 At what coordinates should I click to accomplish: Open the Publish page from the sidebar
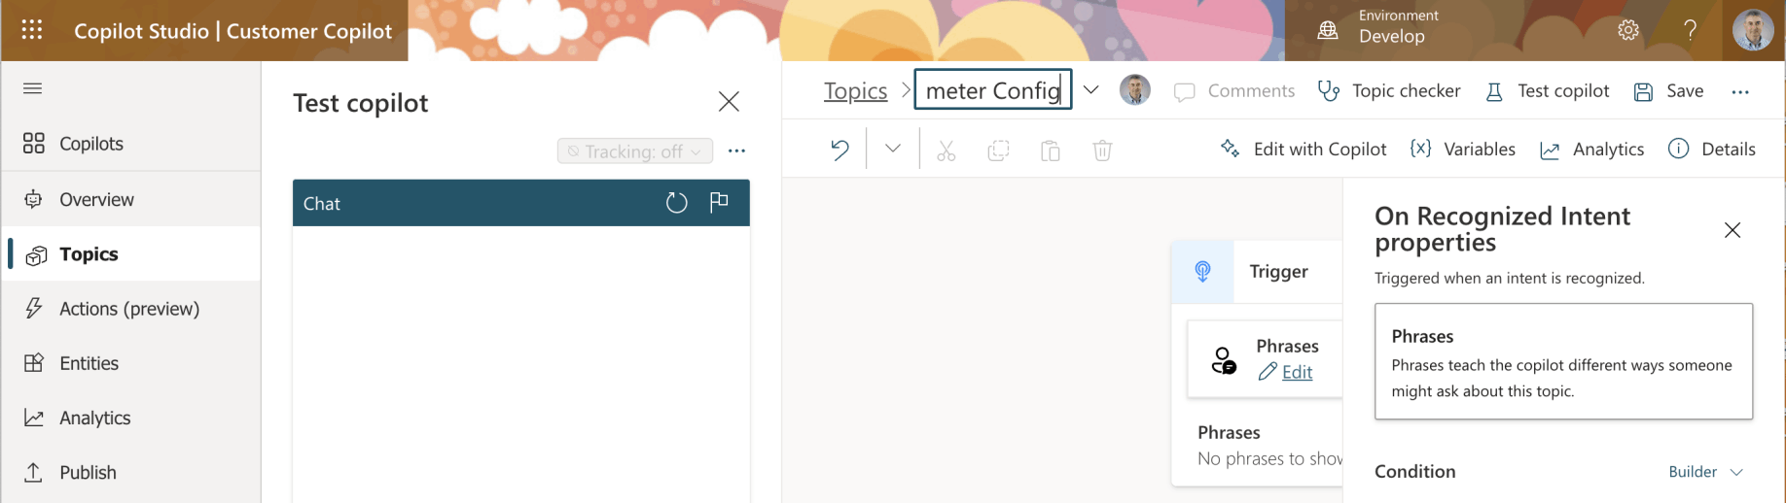pyautogui.click(x=88, y=473)
